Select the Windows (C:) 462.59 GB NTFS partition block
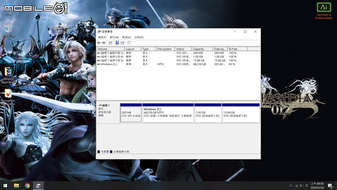Viewport: 337px width, 190px height. [x=168, y=113]
